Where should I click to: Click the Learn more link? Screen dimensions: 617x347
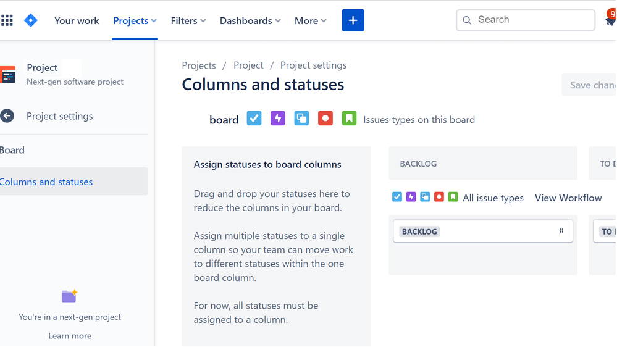pos(70,336)
